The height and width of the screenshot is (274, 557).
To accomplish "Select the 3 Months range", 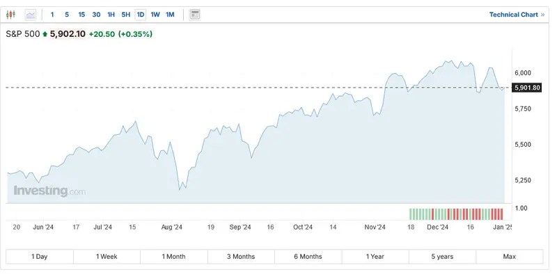I will pos(241,257).
